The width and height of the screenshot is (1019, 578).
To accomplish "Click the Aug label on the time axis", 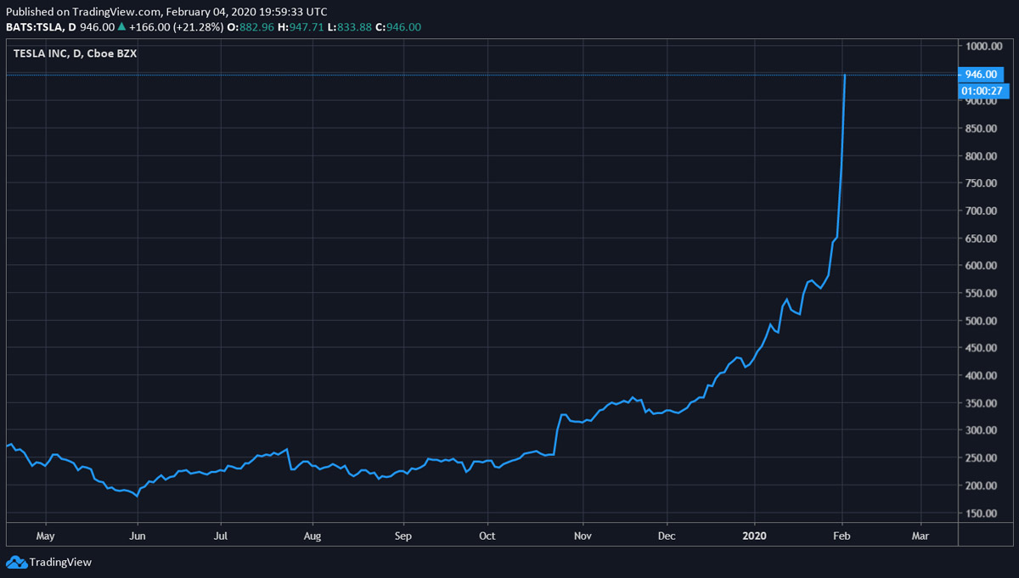I will click(x=312, y=536).
